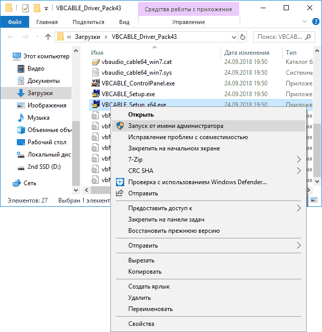The image size is (322, 332).
Task: Open the Вид ribbon tab
Action: tap(124, 22)
